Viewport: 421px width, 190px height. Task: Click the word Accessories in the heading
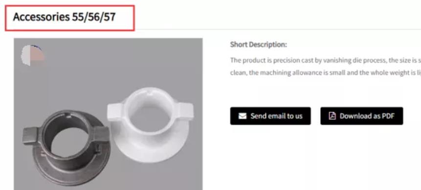coord(41,17)
